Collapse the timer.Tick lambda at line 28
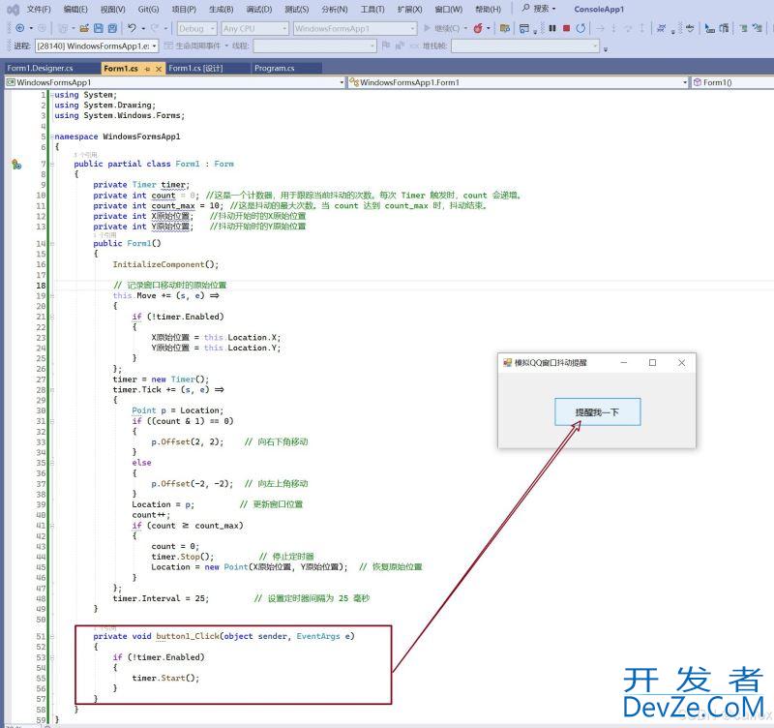 coord(51,390)
